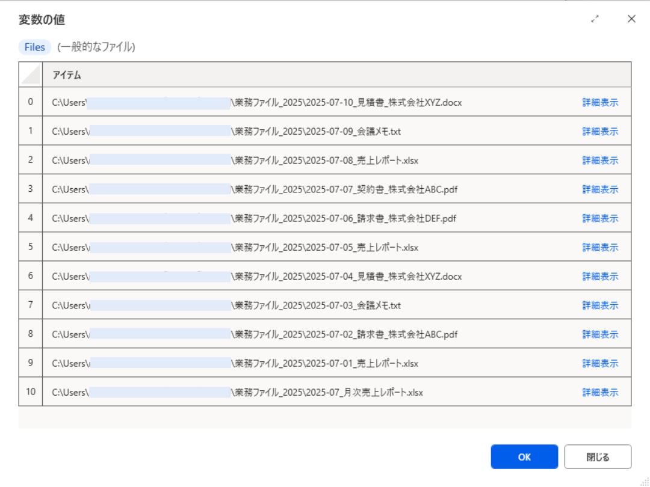Viewport: 650px width, 487px height.
Task: Open 詳細表示 for 2025-07-08 売上レポート.xlsx
Action: [x=600, y=161]
